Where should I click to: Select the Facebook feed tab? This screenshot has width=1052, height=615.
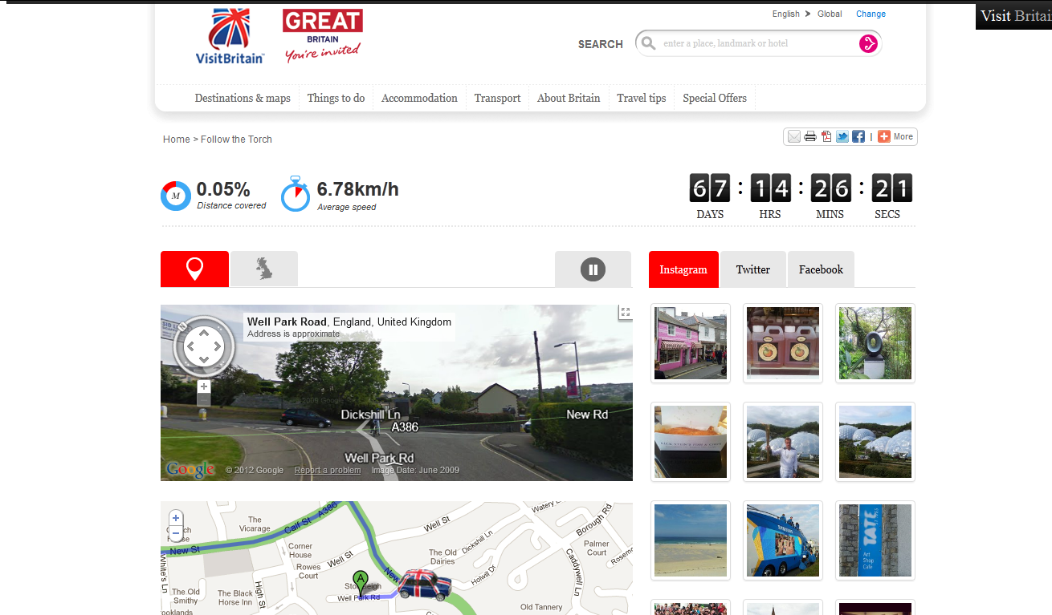821,269
